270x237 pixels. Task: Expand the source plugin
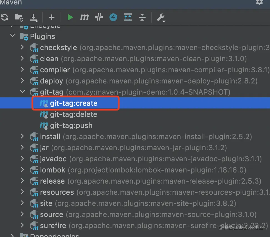coord(22,214)
